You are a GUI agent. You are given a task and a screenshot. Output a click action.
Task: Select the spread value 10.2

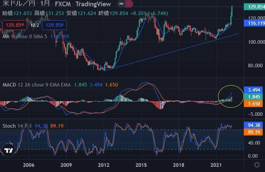[35, 25]
